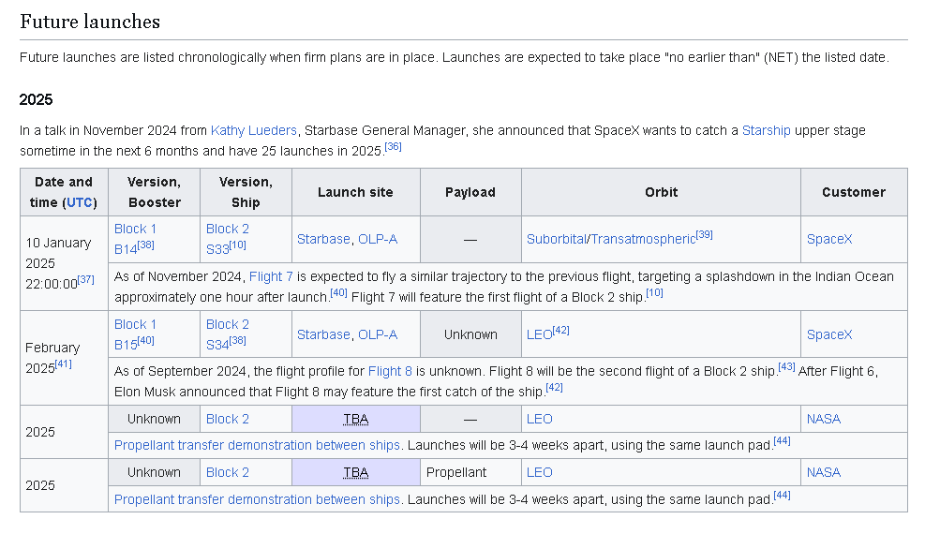Click the 'Unknown' payload cell for February 2025
This screenshot has height=534, width=940.
[470, 335]
